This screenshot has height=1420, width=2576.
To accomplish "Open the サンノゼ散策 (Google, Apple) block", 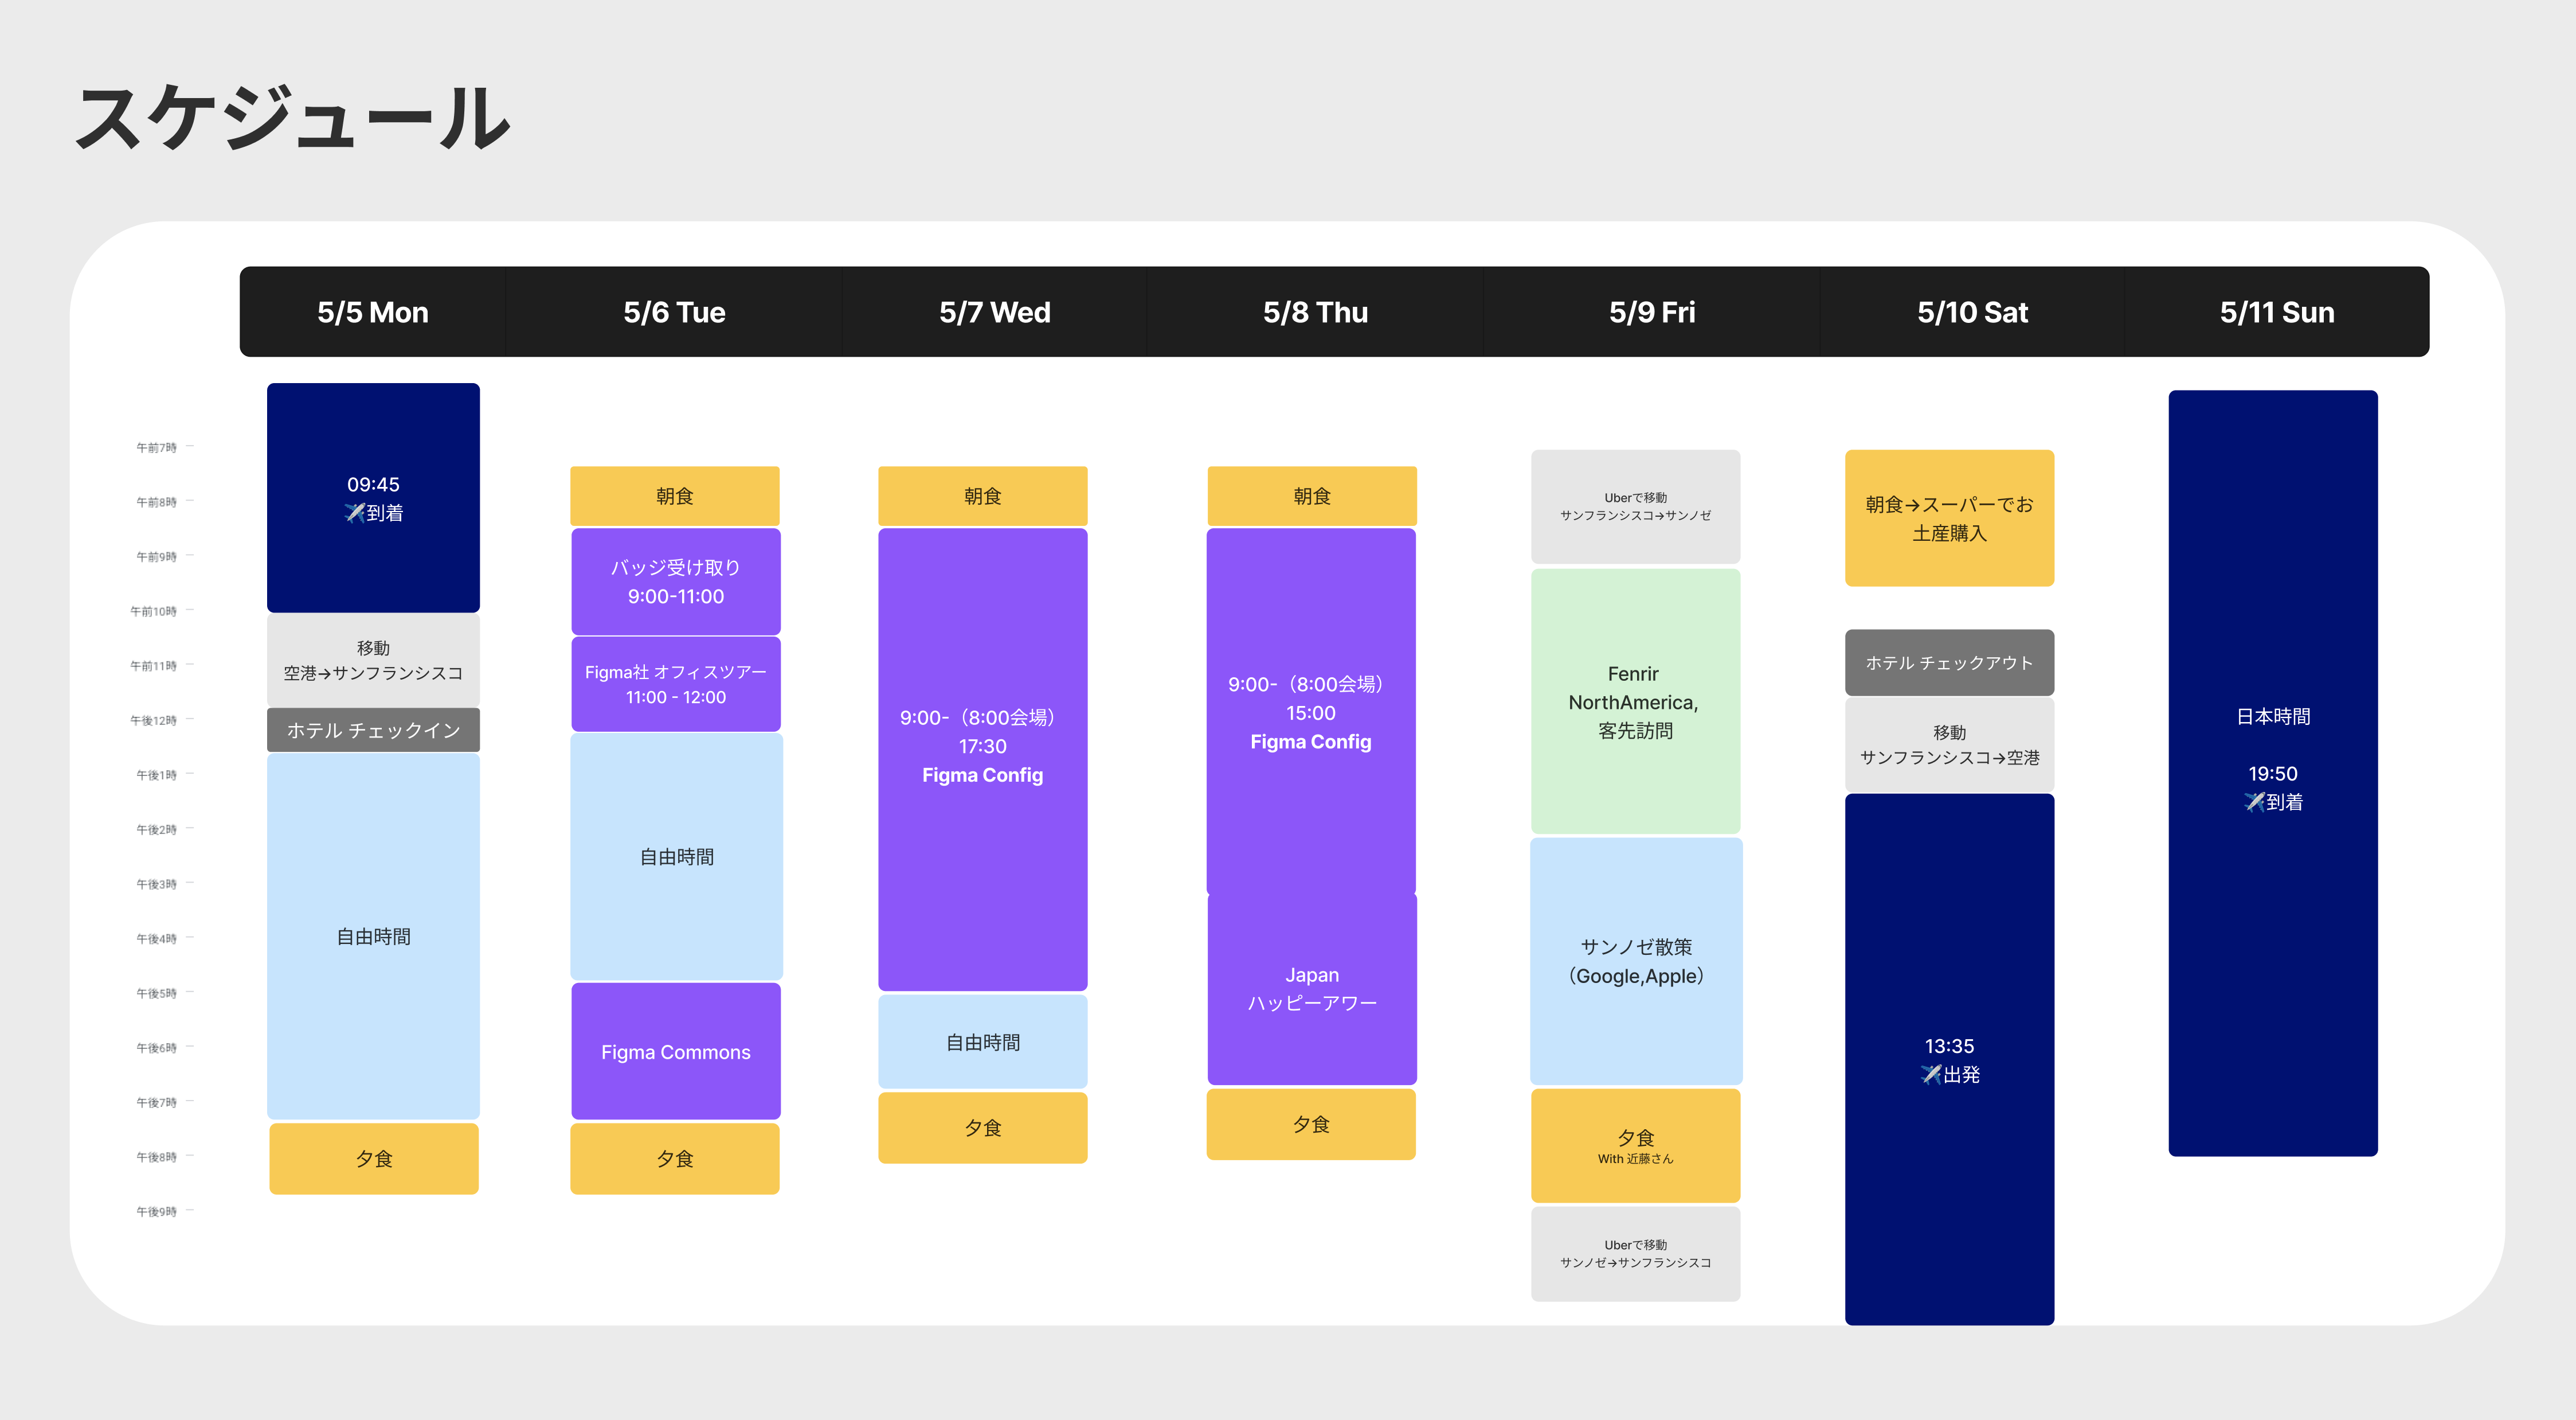I will 1636,961.
